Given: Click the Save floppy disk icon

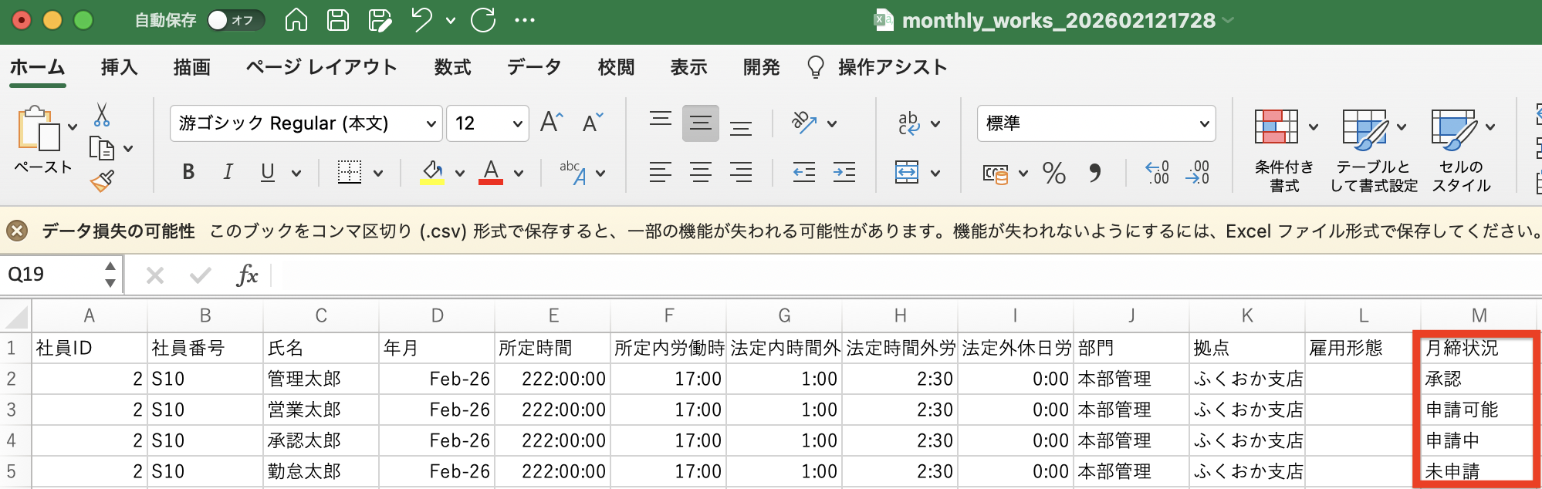Looking at the screenshot, I should (338, 20).
